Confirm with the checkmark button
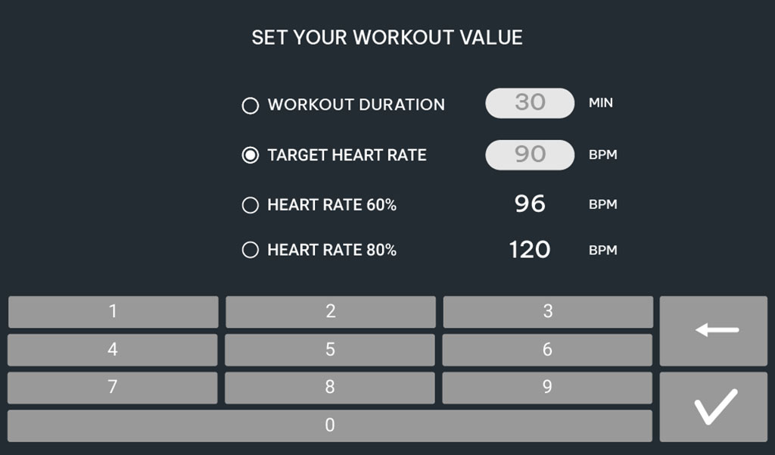Viewport: 775px width, 455px height. 714,407
